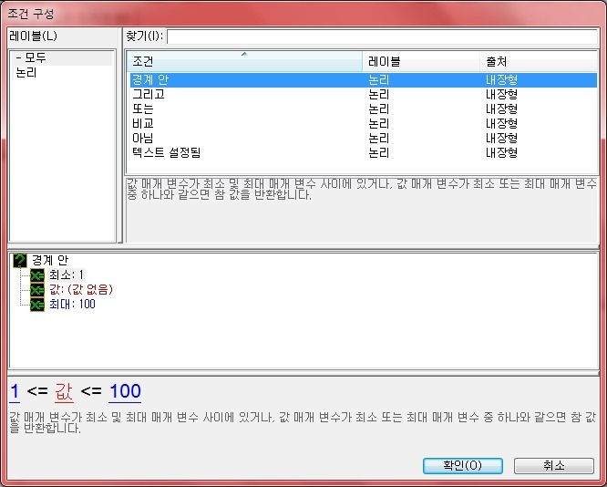Click the 내장형 cell in the 텍스트 설정됨 row
Screen dimensions: 607x487
coord(501,152)
